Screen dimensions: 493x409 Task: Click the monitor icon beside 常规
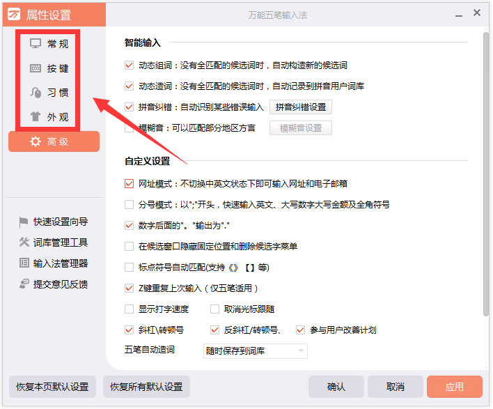click(36, 43)
